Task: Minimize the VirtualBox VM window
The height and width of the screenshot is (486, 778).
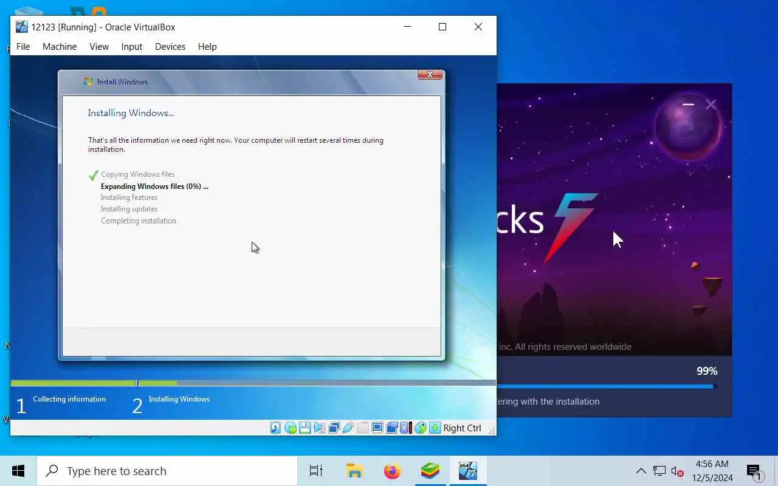Action: tap(407, 27)
